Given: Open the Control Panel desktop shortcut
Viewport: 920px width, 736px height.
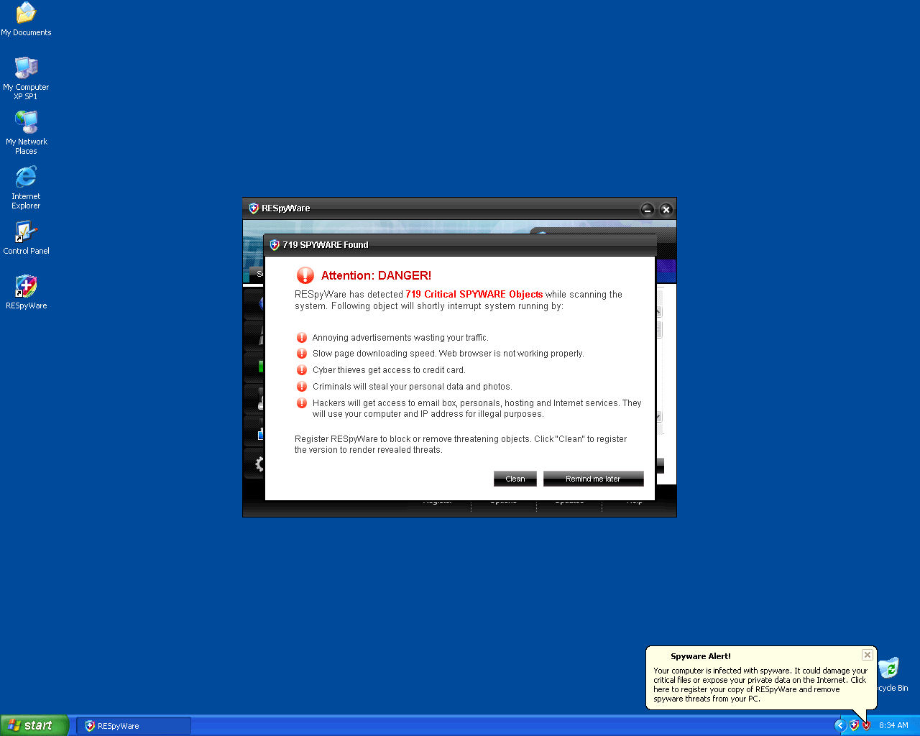Looking at the screenshot, I should point(26,233).
